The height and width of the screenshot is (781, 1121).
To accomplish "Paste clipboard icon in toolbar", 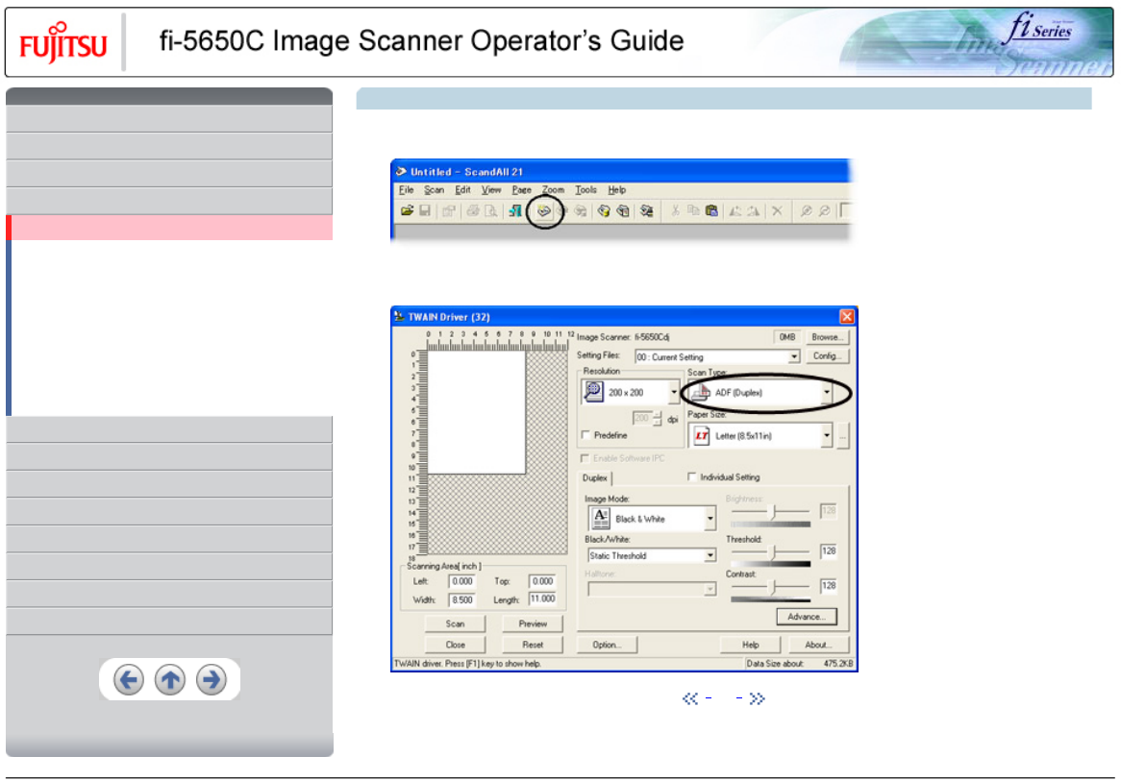I will [711, 210].
